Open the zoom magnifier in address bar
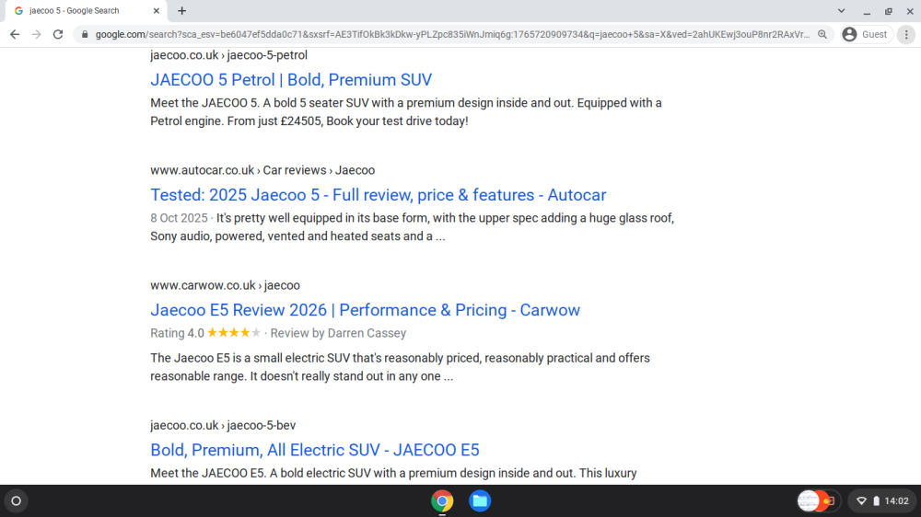The height and width of the screenshot is (517, 921). tap(822, 35)
